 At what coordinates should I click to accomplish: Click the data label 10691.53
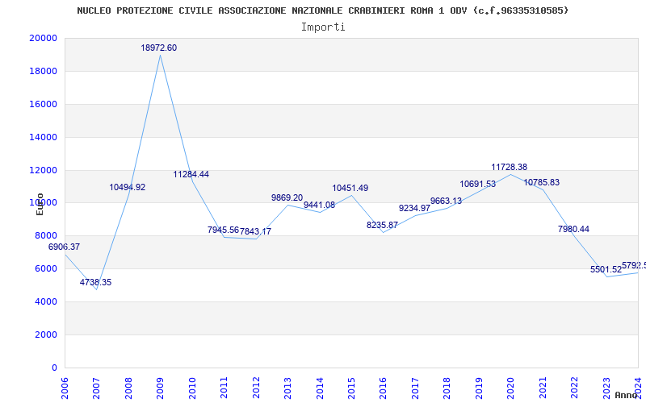coord(478,185)
